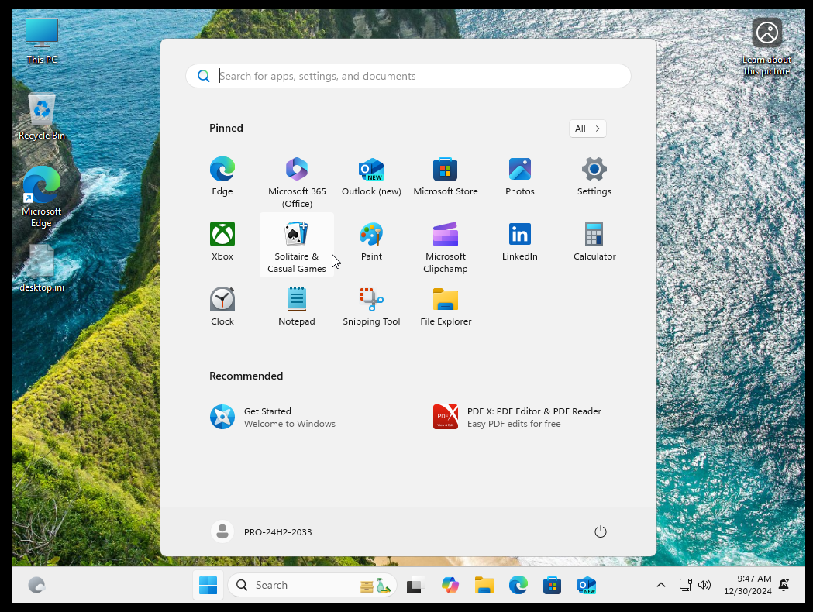The width and height of the screenshot is (813, 612).
Task: Open Microsoft Clipchamp
Action: (x=446, y=246)
